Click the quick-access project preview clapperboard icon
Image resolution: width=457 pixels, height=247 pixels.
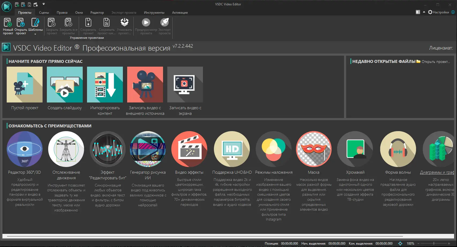click(x=35, y=4)
